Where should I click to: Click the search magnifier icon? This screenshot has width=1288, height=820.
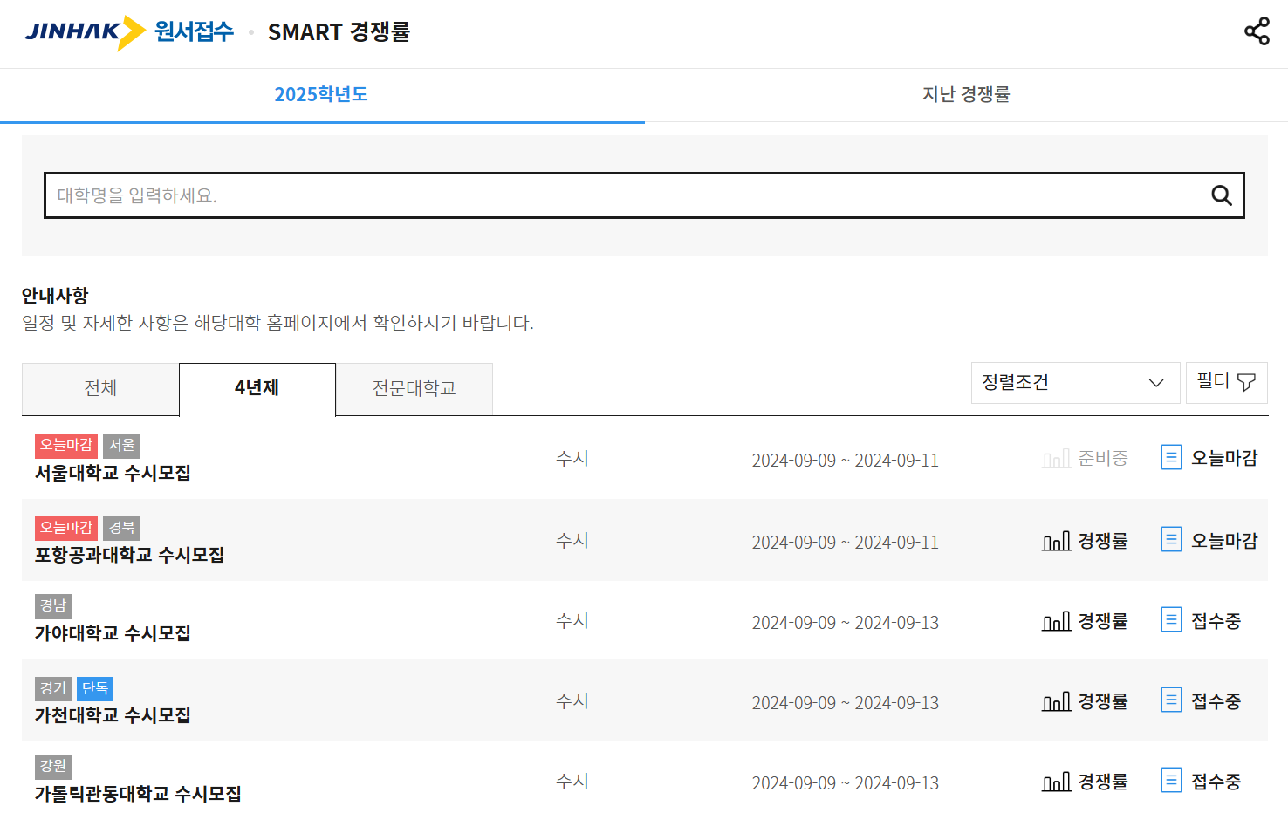pyautogui.click(x=1220, y=195)
